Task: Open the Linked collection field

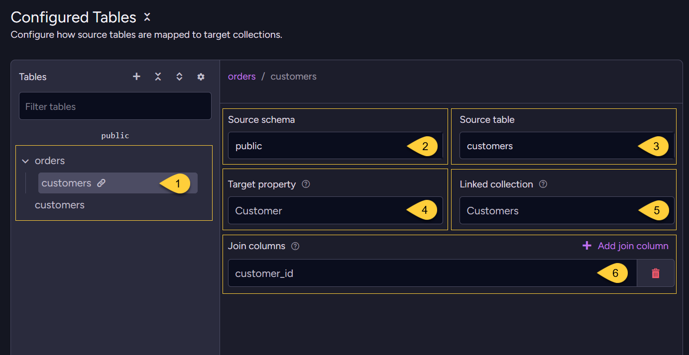Action: click(x=567, y=210)
